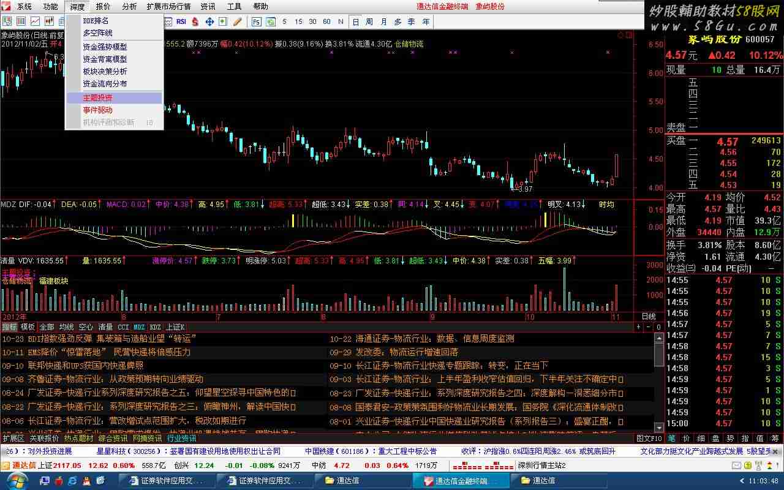The height and width of the screenshot is (490, 784).
Task: Click the 通达信 logo in status bar
Action: pos(24,466)
